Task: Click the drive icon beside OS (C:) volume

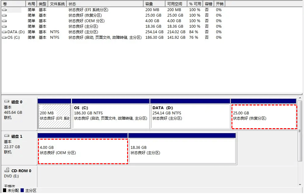Action: [4, 38]
